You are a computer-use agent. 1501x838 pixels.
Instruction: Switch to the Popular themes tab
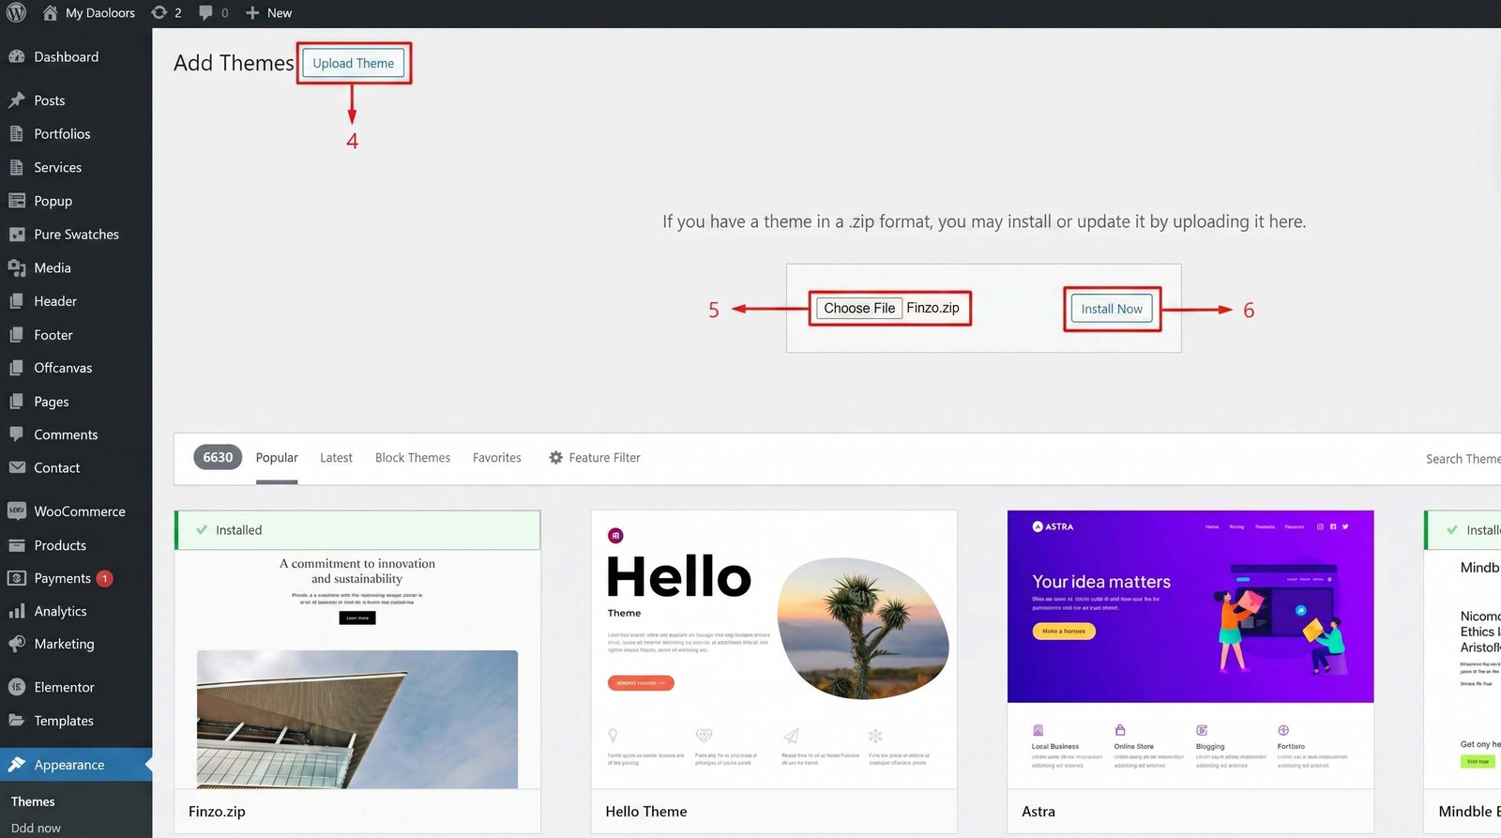coord(277,458)
